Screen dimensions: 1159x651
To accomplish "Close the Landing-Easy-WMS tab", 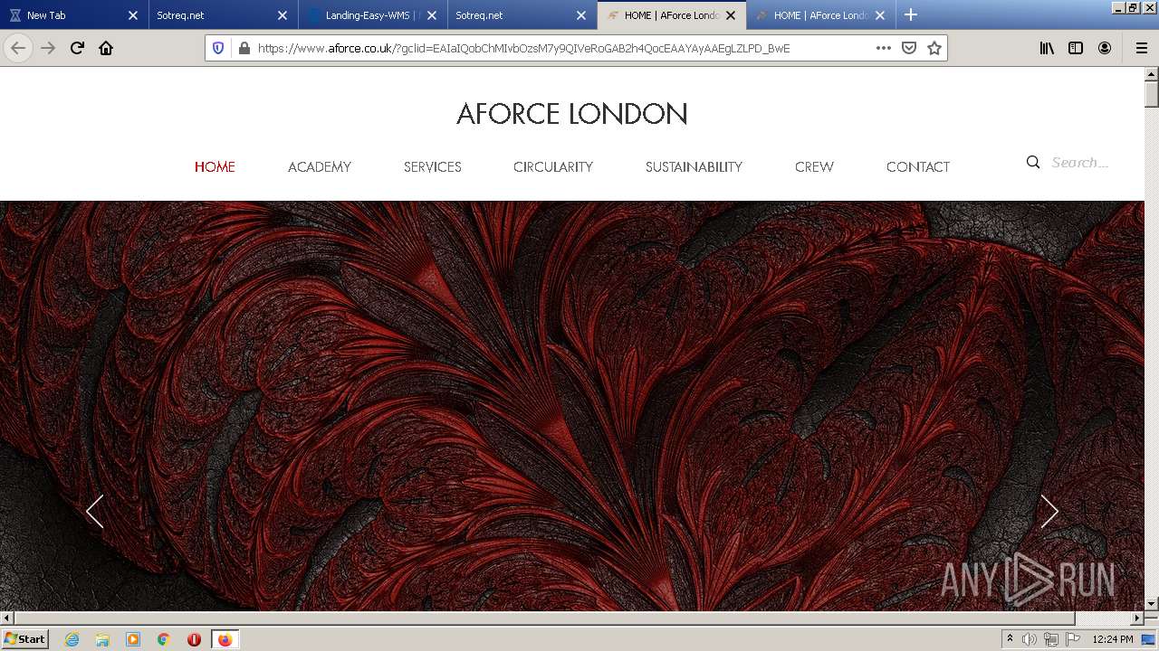I will pyautogui.click(x=432, y=15).
